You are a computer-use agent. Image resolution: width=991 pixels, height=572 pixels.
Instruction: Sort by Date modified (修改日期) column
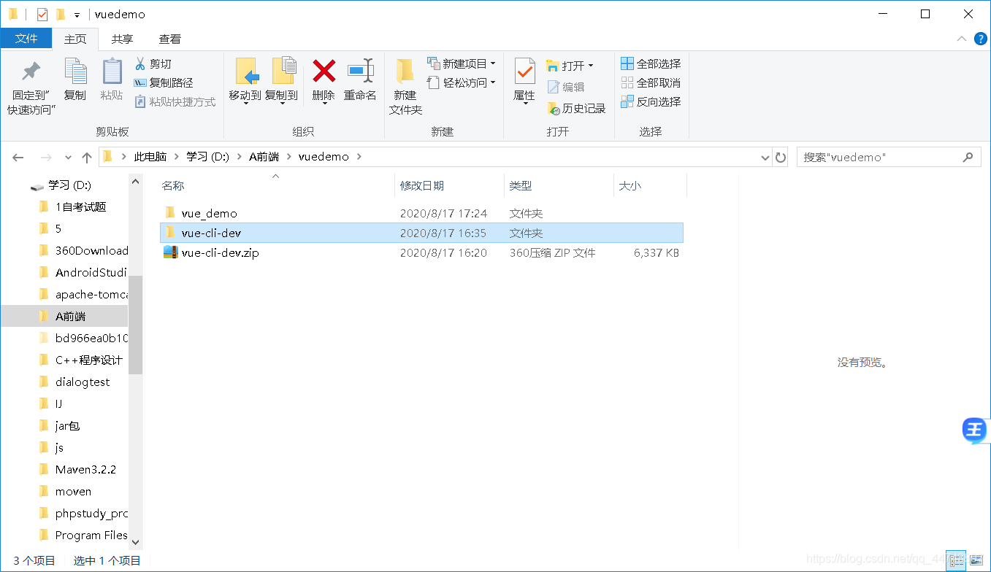[x=422, y=186]
